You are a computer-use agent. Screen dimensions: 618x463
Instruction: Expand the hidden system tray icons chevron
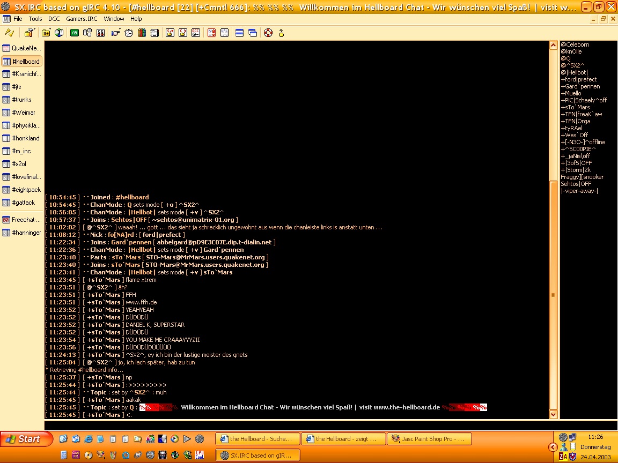553,447
